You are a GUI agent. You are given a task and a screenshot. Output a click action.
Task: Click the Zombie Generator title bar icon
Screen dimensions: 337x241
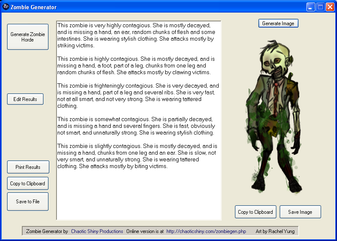click(x=5, y=7)
